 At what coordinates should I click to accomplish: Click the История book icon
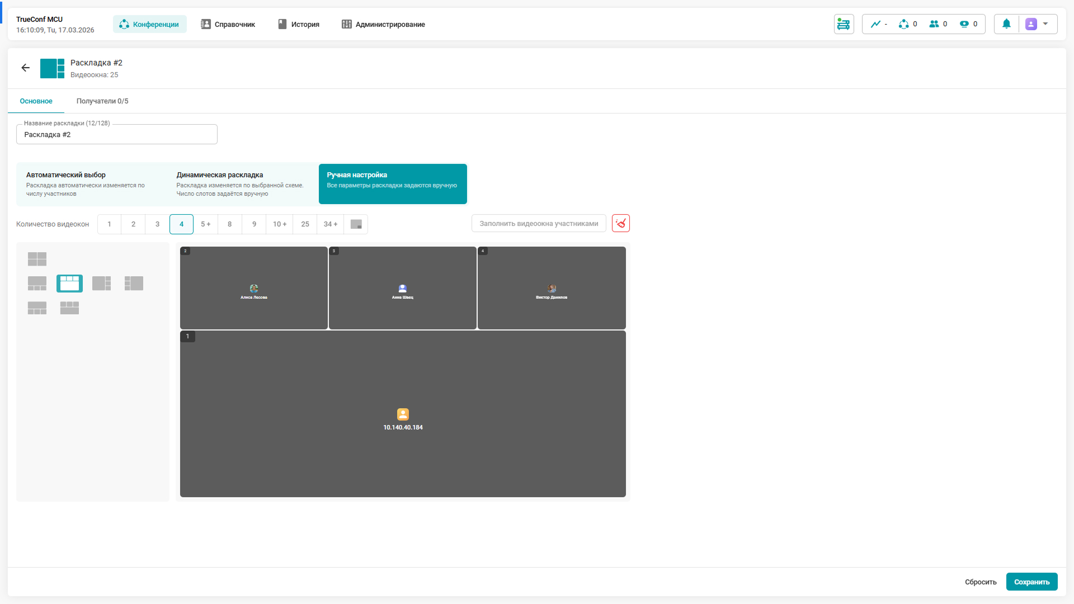(x=282, y=24)
